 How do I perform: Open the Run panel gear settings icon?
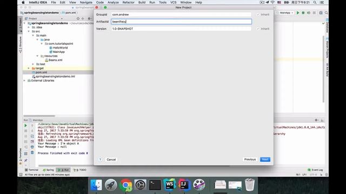tap(316, 120)
